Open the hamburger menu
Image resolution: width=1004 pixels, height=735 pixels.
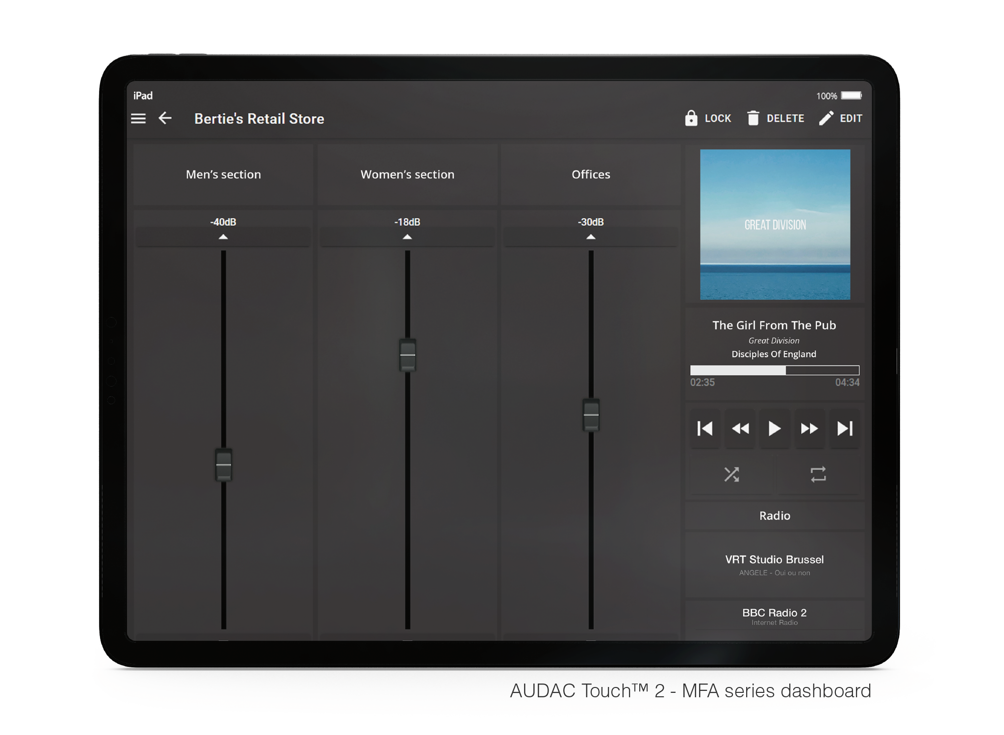pyautogui.click(x=138, y=119)
